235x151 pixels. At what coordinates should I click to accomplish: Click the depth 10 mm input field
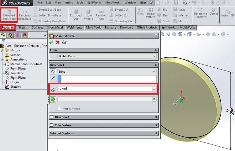point(105,89)
